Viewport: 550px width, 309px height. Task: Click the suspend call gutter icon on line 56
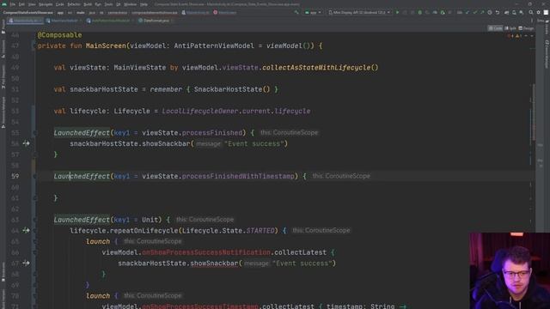click(x=27, y=143)
